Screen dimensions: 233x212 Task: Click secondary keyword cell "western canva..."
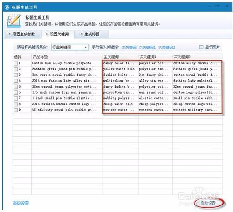pos(153,110)
